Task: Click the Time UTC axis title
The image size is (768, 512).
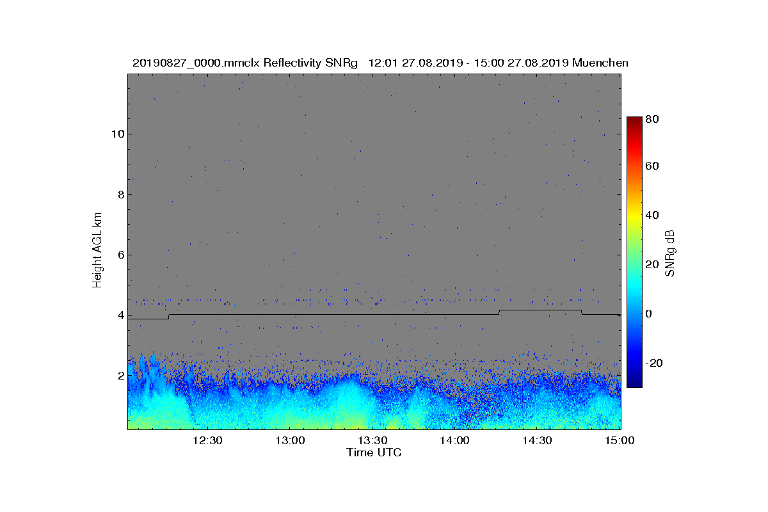Action: [x=374, y=452]
